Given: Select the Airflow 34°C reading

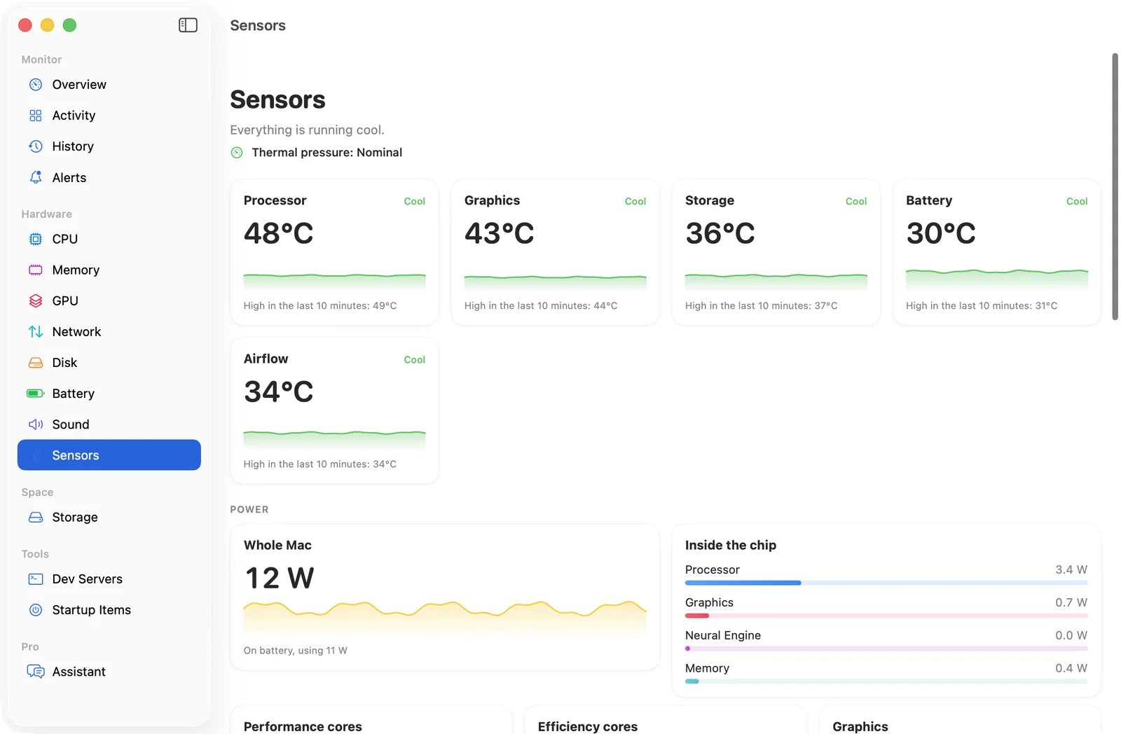Looking at the screenshot, I should pos(279,392).
